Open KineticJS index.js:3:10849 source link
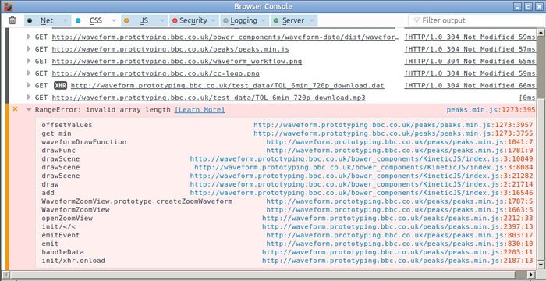The width and height of the screenshot is (546, 281). click(x=361, y=158)
